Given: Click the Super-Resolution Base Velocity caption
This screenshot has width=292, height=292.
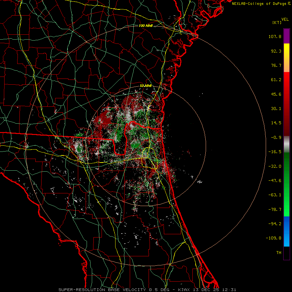Looking at the screenshot, I should click(x=147, y=290).
